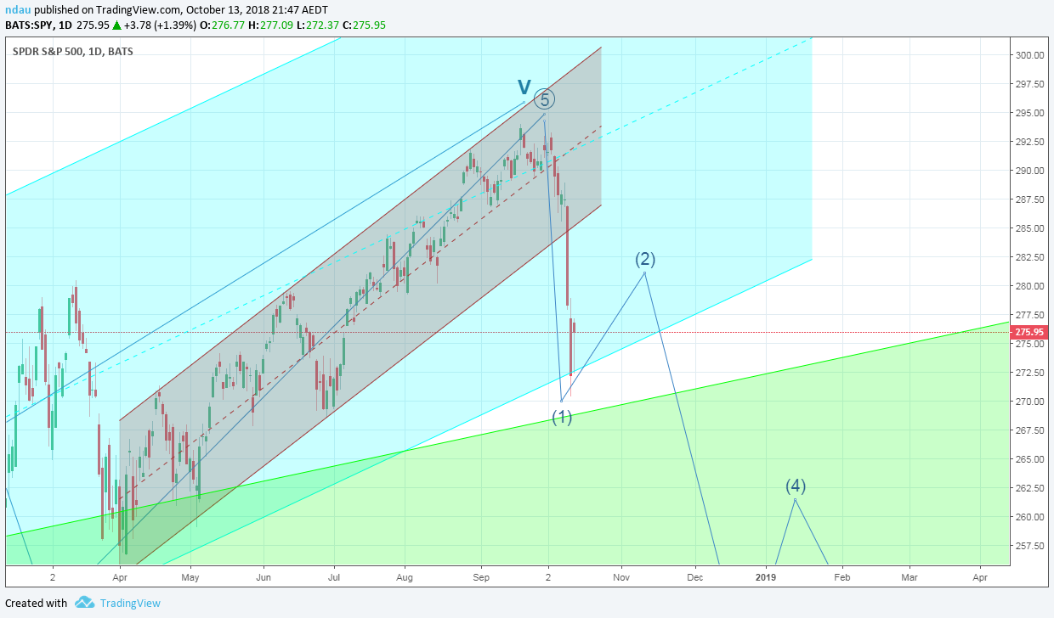Click the green up-arrow change indicator
Screen dimensions: 1054x618
(116, 25)
